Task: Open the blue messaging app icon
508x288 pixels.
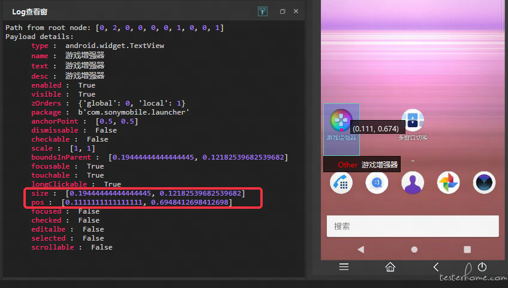Action: click(x=377, y=183)
